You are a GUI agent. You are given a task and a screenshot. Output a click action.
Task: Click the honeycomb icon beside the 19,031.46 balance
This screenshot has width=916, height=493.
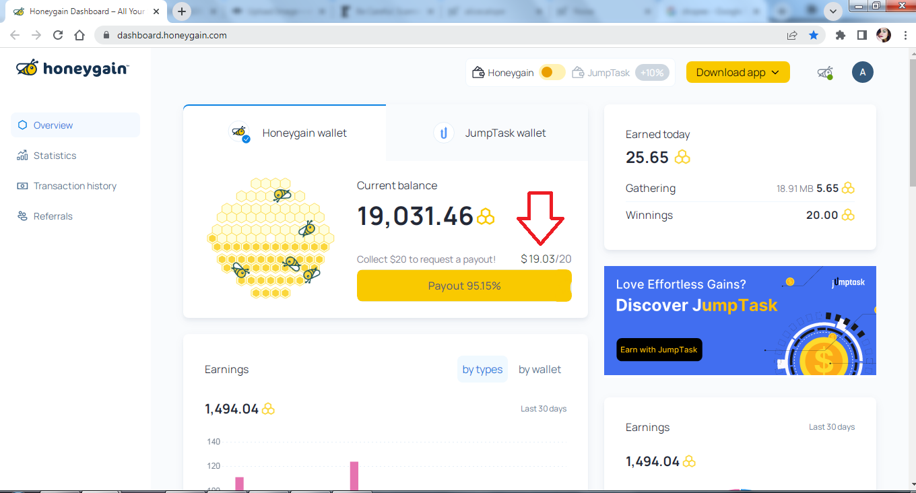[486, 216]
